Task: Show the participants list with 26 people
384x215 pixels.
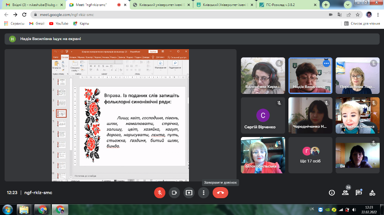Action: click(x=345, y=193)
